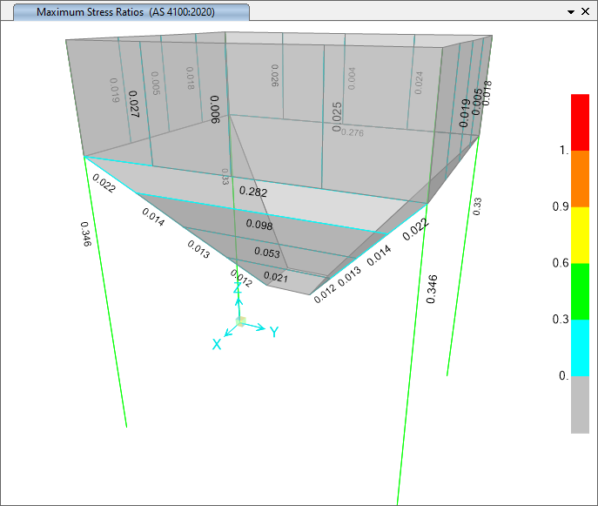598x506 pixels.
Task: Select the 0.282 stress ratio label
Action: coord(253,192)
